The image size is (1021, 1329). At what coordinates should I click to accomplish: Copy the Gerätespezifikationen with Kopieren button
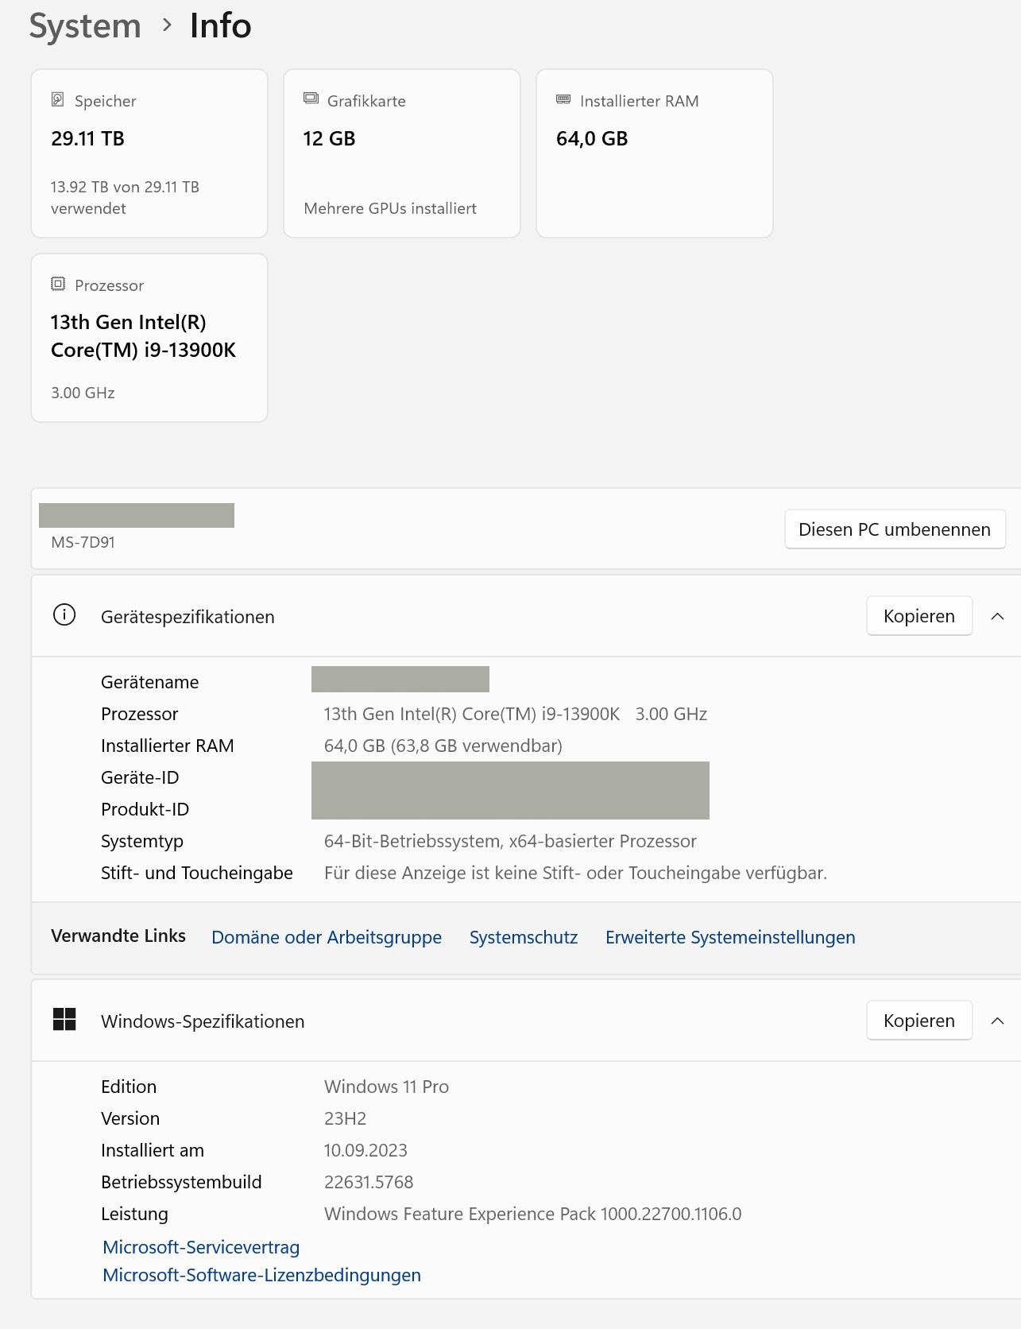click(919, 616)
